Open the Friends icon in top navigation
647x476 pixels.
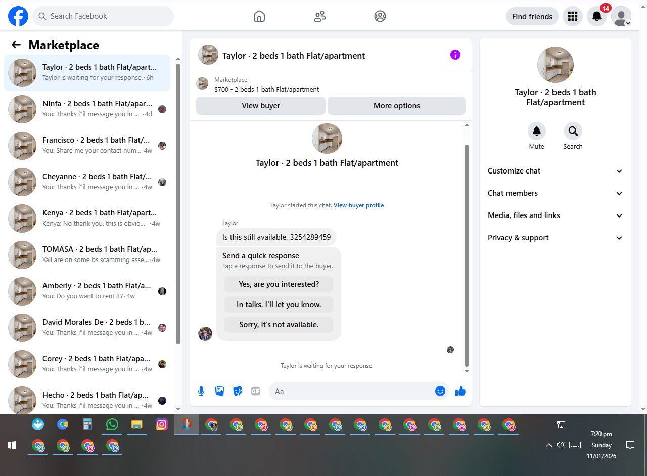pyautogui.click(x=320, y=16)
